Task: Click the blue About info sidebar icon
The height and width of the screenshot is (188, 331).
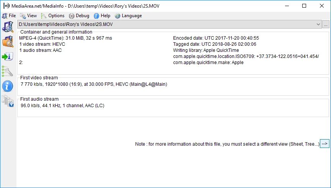Action: click(8, 86)
